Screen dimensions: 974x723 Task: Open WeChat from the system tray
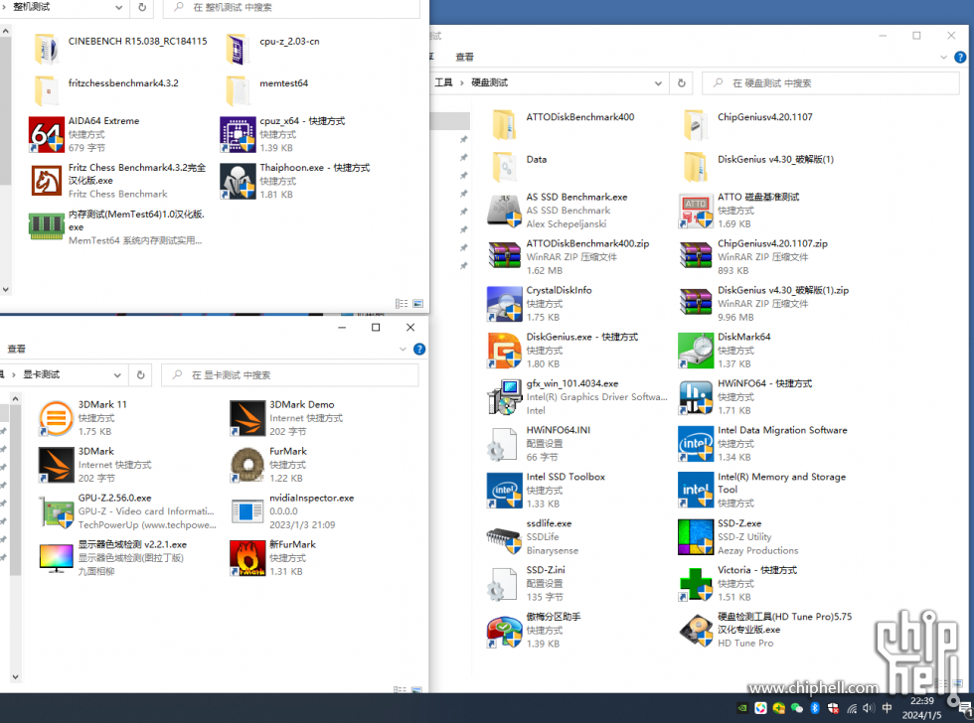point(797,708)
